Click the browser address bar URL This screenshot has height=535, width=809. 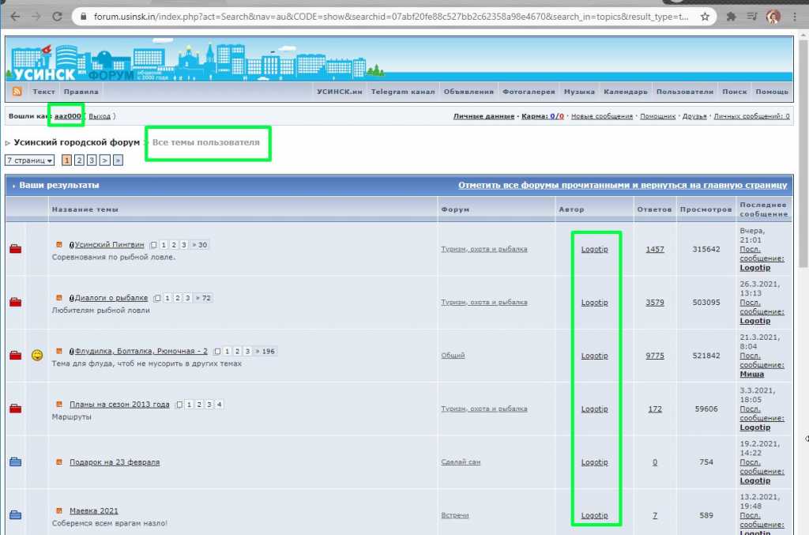390,17
